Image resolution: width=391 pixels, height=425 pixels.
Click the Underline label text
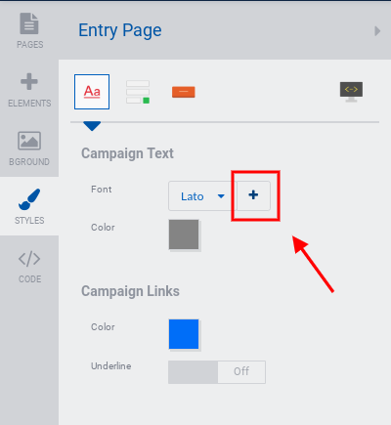111,366
